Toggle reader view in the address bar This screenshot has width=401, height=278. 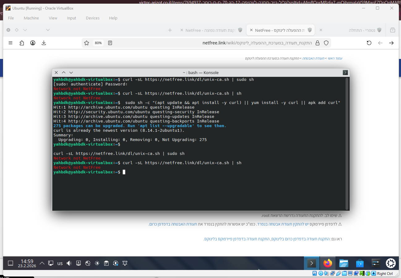coord(110,43)
